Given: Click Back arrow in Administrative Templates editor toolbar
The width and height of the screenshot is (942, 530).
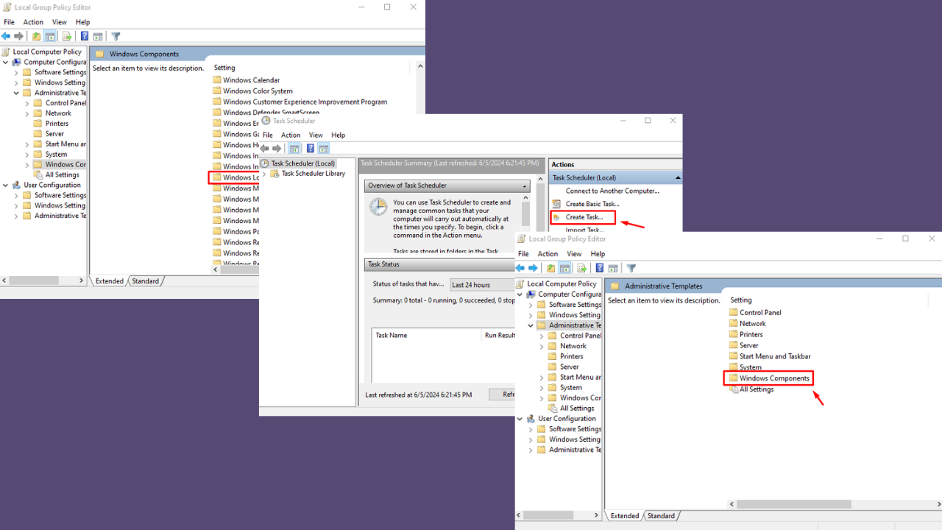Looking at the screenshot, I should pyautogui.click(x=521, y=268).
